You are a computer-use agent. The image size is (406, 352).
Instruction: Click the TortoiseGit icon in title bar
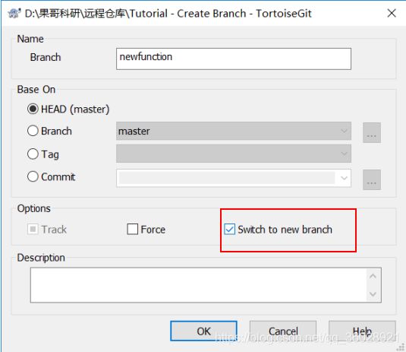pos(14,13)
